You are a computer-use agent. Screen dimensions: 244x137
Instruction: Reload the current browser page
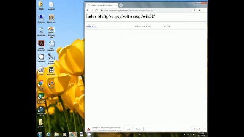(x=96, y=10)
